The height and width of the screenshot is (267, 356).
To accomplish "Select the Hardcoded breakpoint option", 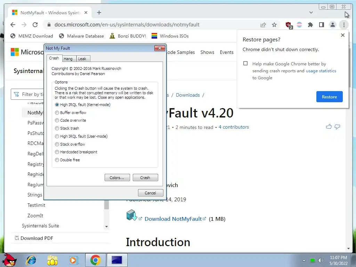I will tap(76, 152).
